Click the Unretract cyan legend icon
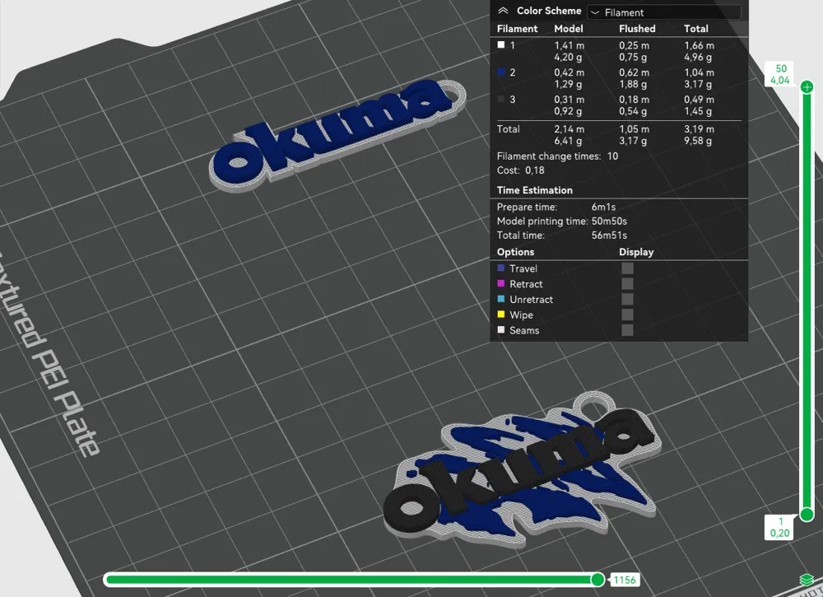The image size is (823, 597). tap(501, 299)
